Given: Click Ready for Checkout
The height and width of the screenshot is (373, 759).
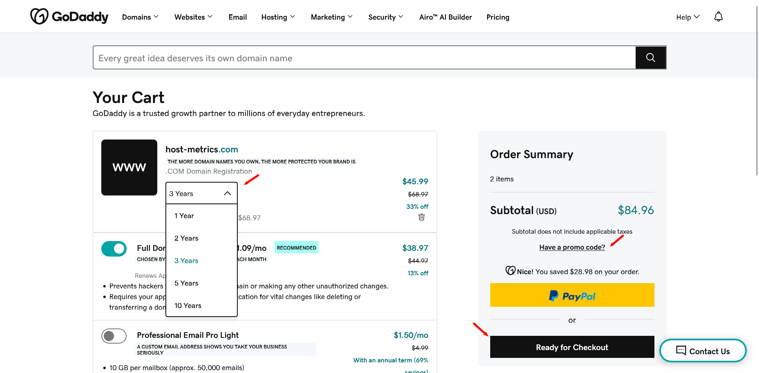Looking at the screenshot, I should pos(572,347).
